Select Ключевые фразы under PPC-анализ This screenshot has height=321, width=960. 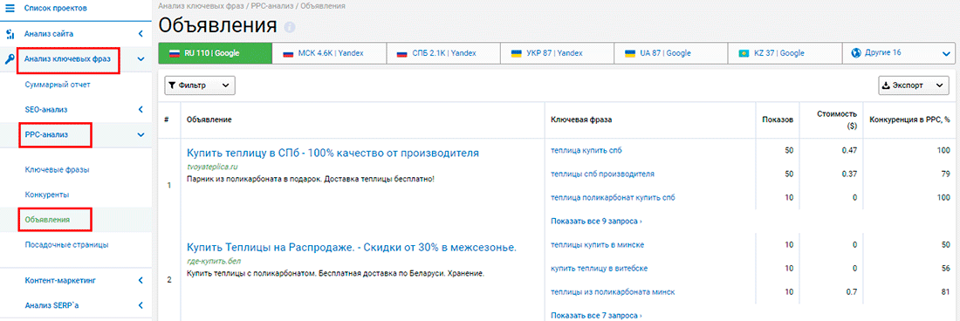pyautogui.click(x=58, y=170)
